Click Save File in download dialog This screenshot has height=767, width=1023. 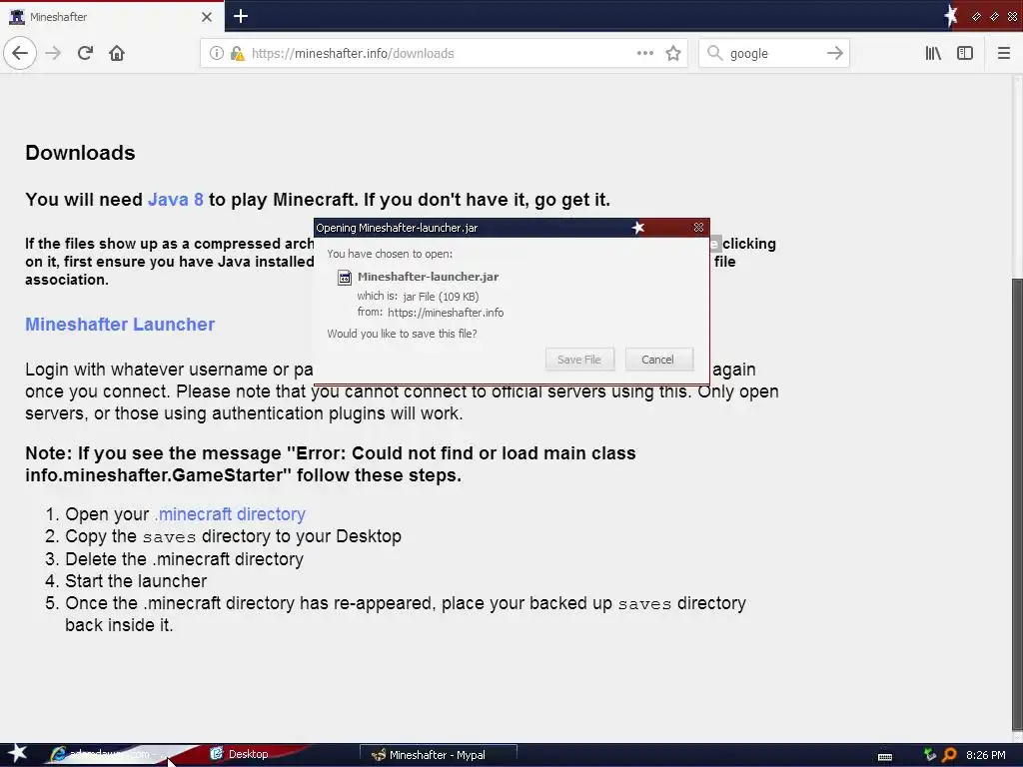[579, 360]
